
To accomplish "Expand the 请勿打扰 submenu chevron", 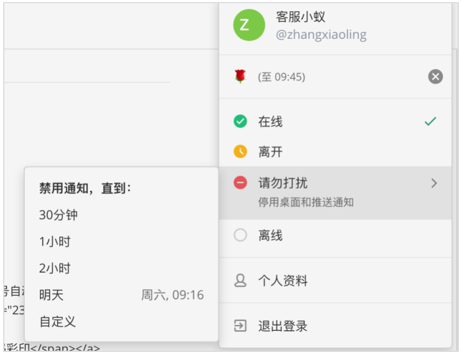I will [x=434, y=183].
